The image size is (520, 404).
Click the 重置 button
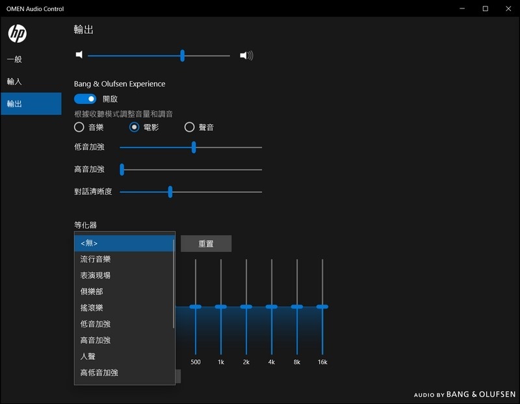pos(206,244)
